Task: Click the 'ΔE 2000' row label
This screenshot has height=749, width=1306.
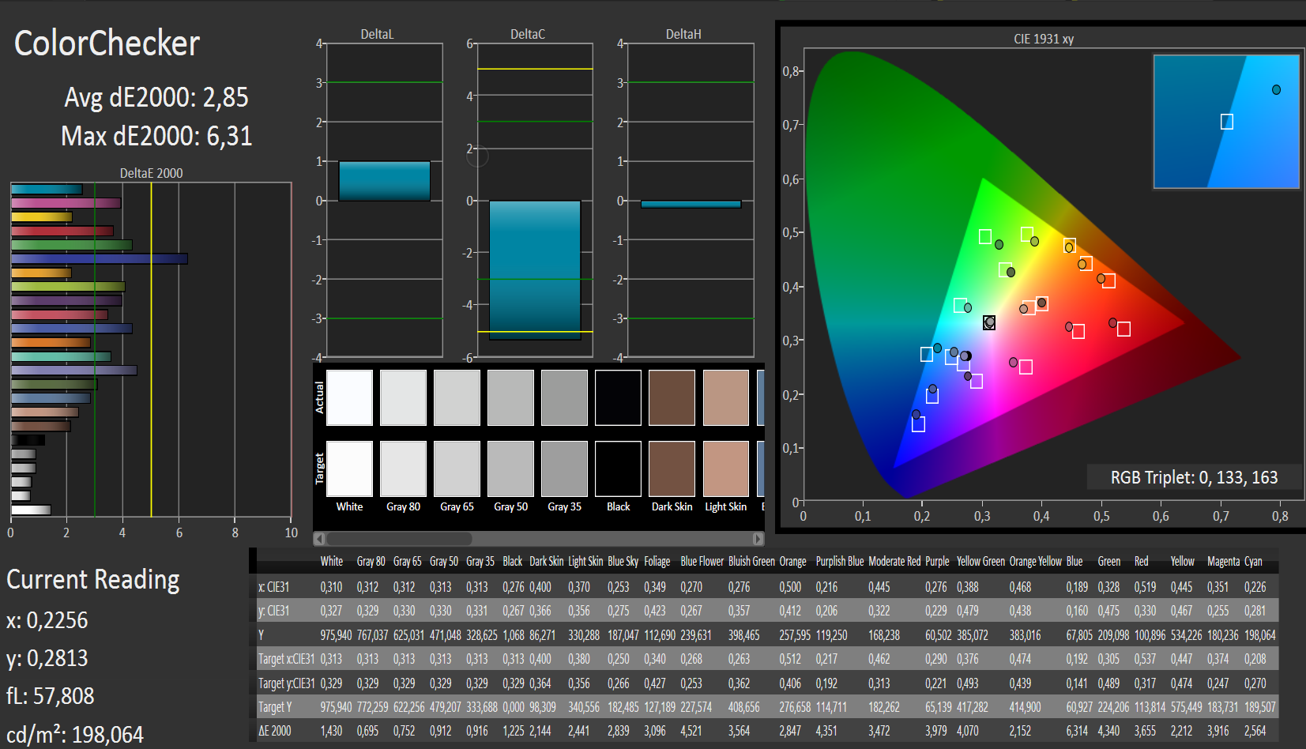Action: pyautogui.click(x=275, y=731)
